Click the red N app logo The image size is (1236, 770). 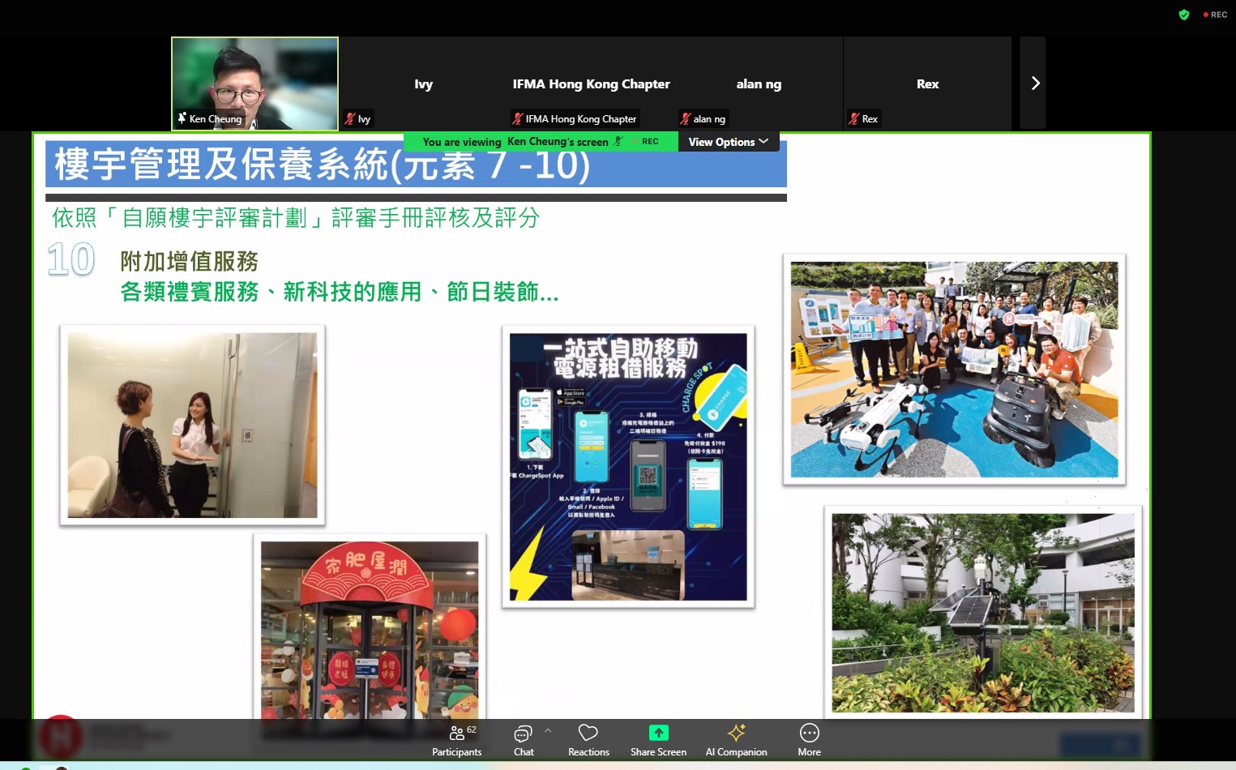62,736
